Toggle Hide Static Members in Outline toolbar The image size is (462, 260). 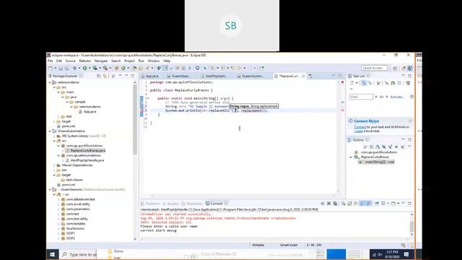tap(391, 147)
